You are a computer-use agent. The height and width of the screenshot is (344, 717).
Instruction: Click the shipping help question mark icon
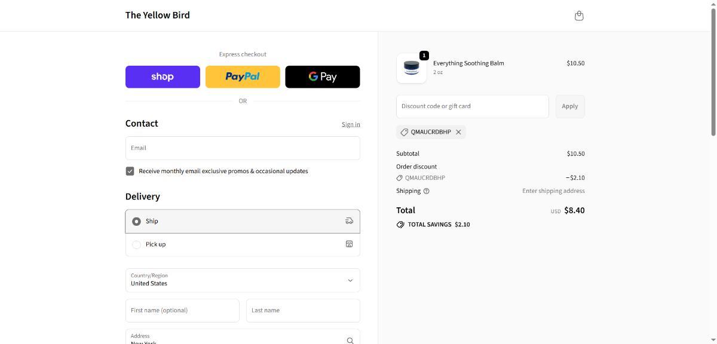tap(426, 191)
